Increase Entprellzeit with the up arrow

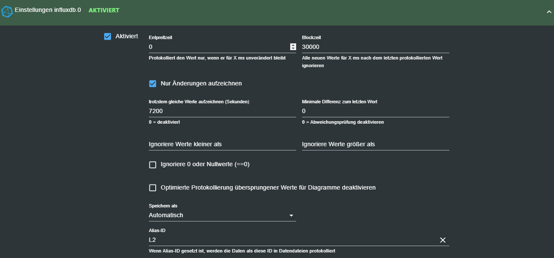tap(293, 45)
